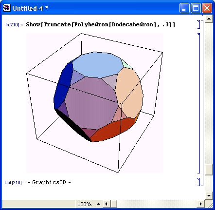Minimize the Untitled-4 window
The image size is (215, 210).
[x=184, y=8]
